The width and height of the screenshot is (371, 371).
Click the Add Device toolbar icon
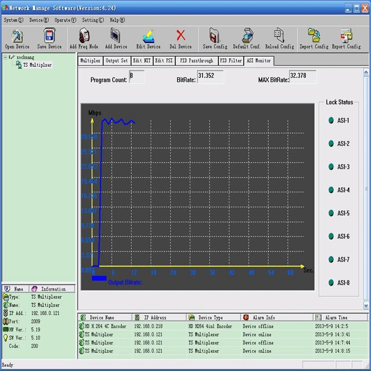point(116,36)
